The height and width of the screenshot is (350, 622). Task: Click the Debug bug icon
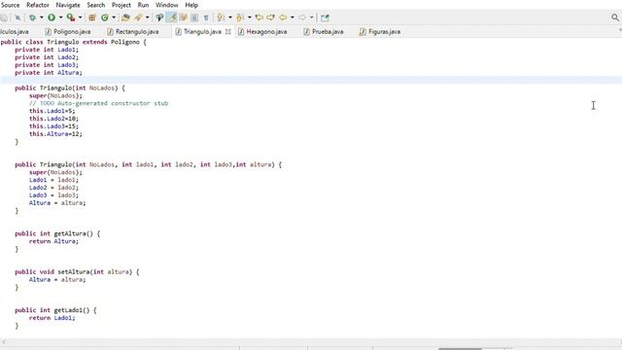pos(32,17)
